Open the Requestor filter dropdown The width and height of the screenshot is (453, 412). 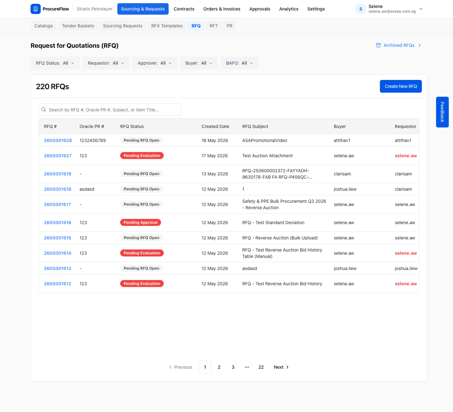[106, 63]
